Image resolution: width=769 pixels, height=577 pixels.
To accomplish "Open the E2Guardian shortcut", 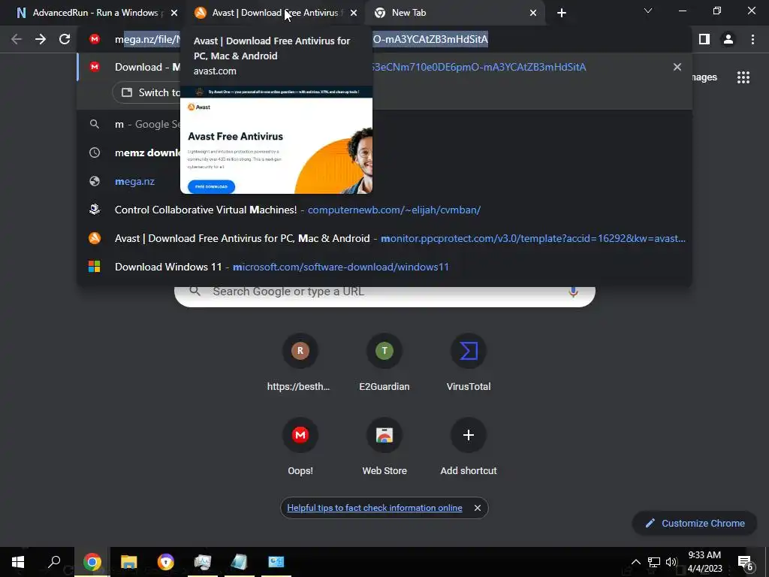I will (x=384, y=362).
